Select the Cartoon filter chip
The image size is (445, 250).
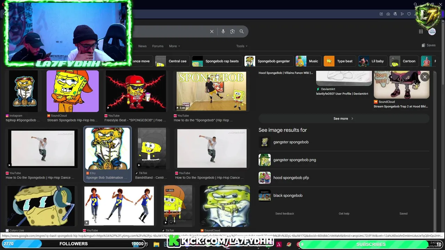tap(403, 61)
